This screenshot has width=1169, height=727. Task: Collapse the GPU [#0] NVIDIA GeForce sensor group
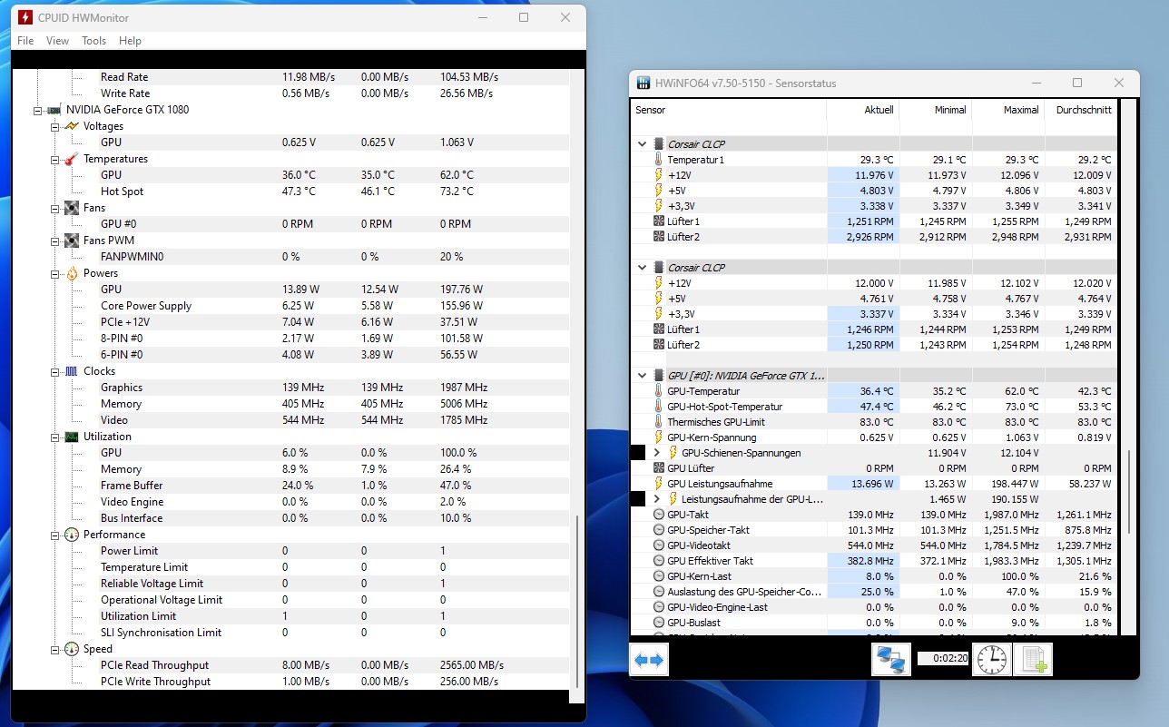click(642, 376)
